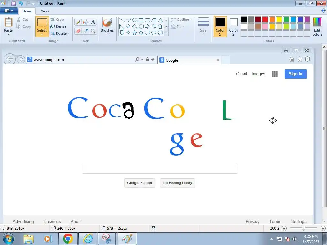
Task: Choose the straight Line shape
Action: 122,20
